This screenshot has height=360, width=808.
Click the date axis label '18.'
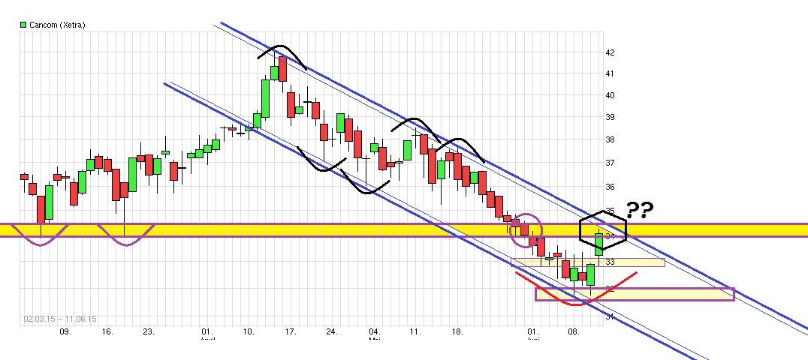coord(457,331)
